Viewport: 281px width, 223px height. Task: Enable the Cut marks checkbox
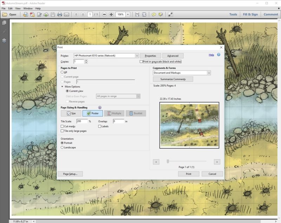click(62, 126)
